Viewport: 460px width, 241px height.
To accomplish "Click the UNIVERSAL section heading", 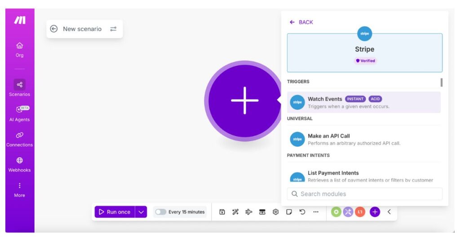I will [x=300, y=118].
